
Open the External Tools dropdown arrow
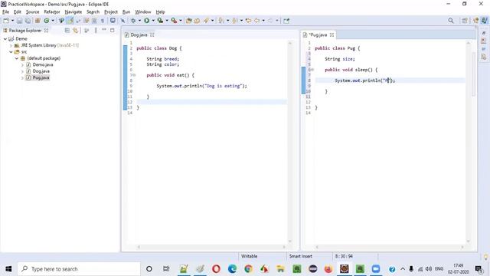click(181, 21)
